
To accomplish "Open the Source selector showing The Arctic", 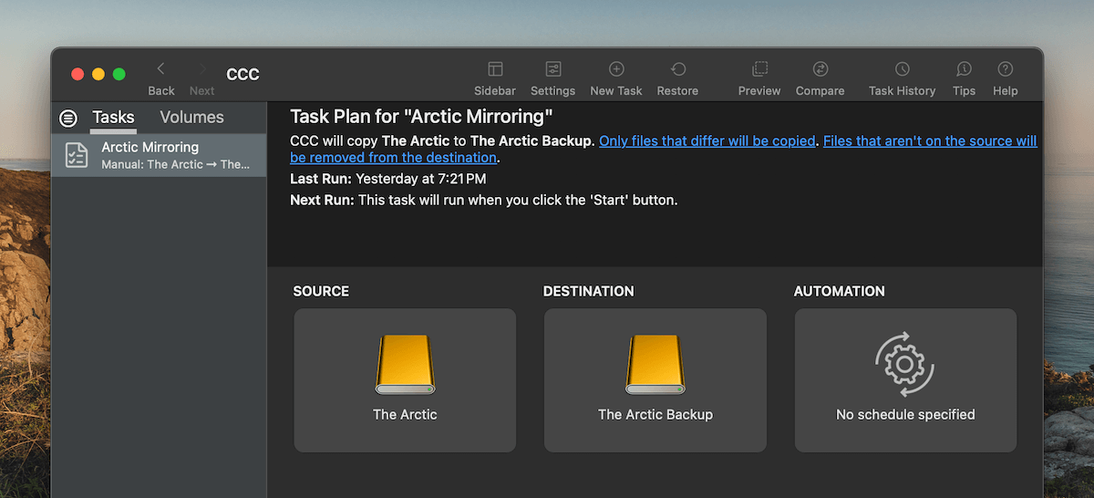I will (x=405, y=380).
